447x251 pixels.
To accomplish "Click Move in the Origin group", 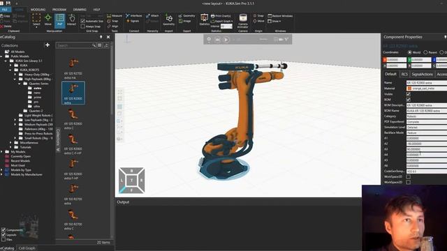I will point(259,21).
